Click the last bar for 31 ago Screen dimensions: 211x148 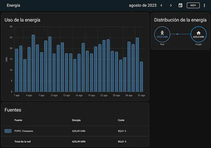141,77
